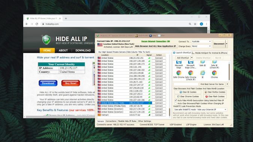Connect to the Vietnam server

(159, 115)
